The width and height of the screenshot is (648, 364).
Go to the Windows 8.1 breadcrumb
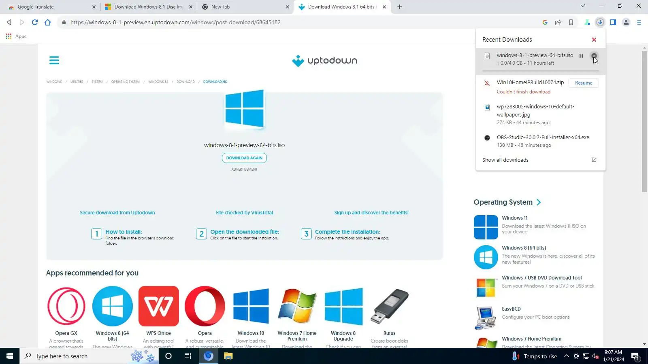point(158,82)
